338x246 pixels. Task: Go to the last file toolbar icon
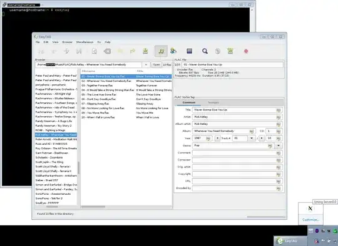[79, 51]
